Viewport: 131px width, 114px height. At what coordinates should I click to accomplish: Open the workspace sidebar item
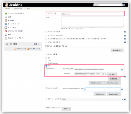point(14,24)
